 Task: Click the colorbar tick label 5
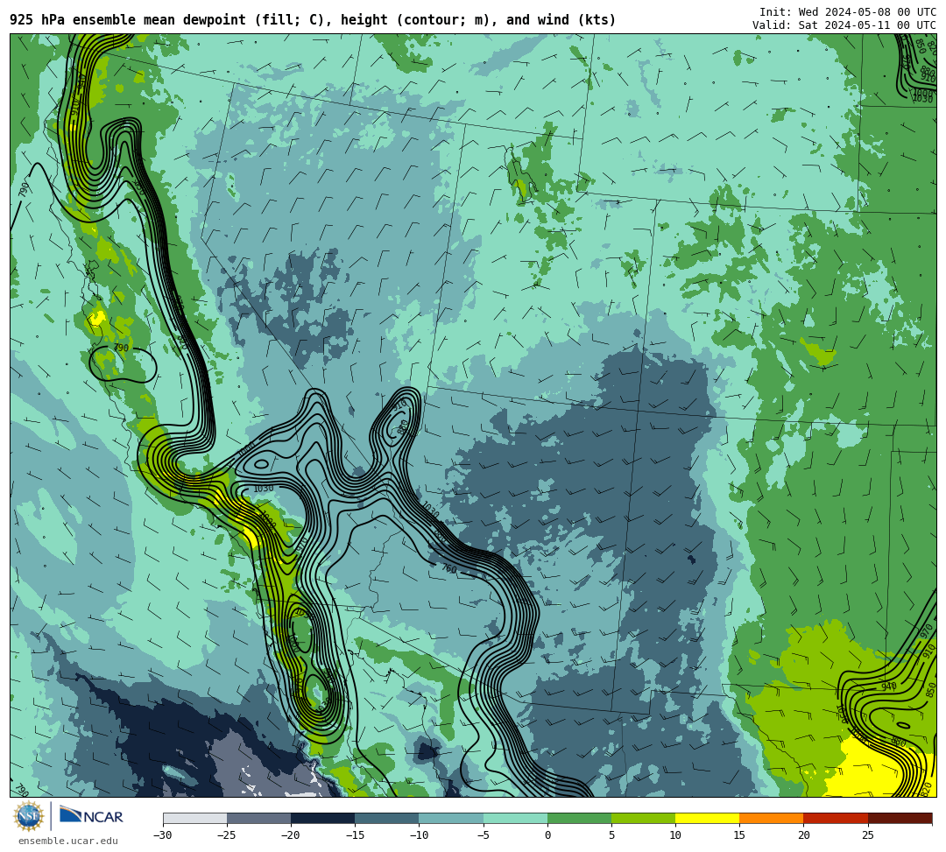[611, 835]
